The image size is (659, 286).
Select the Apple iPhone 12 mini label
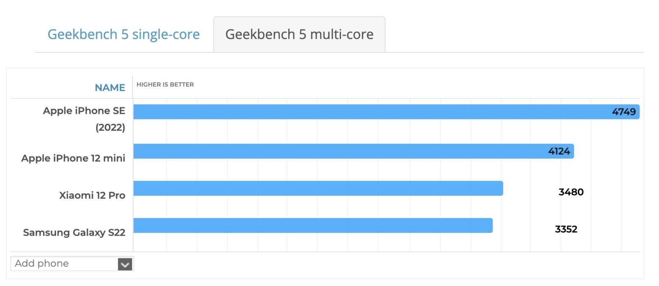(x=73, y=158)
